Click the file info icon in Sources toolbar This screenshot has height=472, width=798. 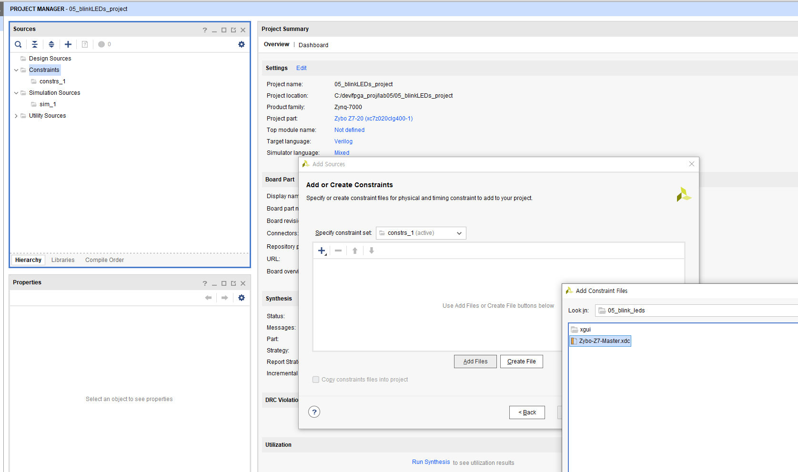85,44
